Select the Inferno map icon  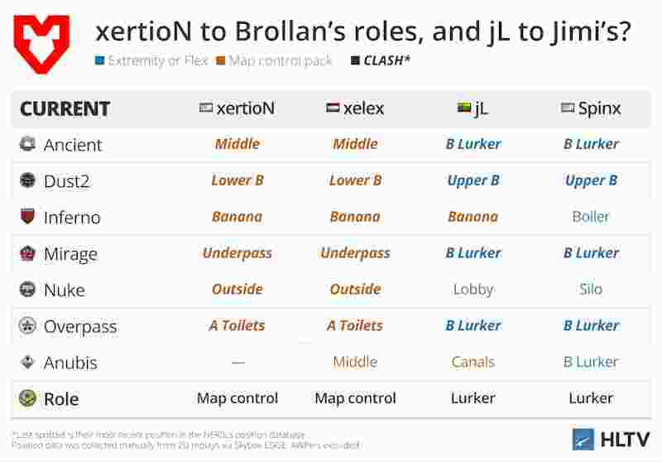point(28,217)
